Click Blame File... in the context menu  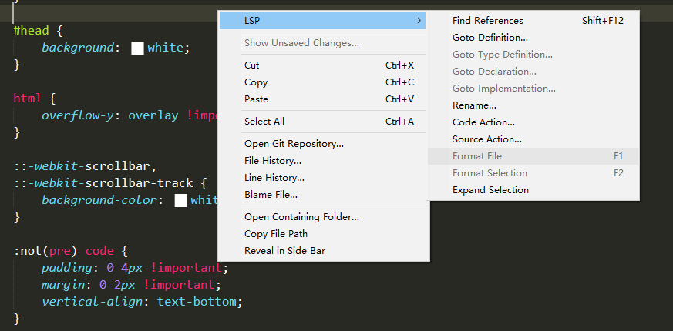tap(271, 195)
